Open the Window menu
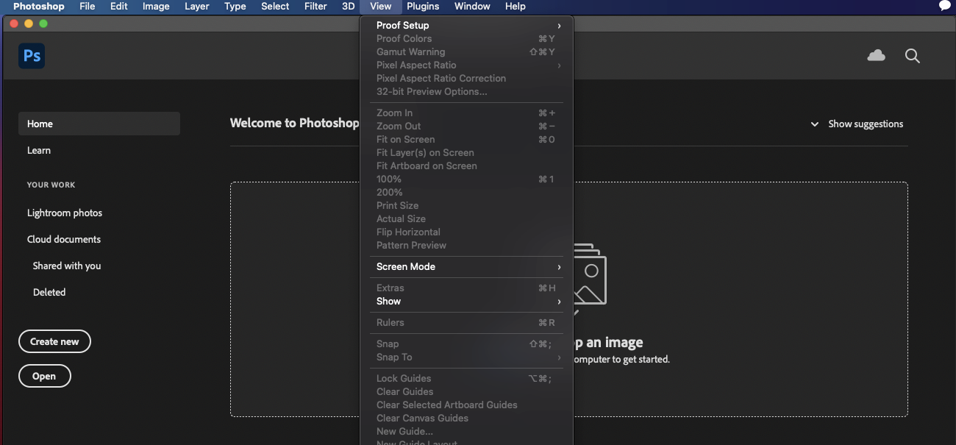 click(x=472, y=6)
